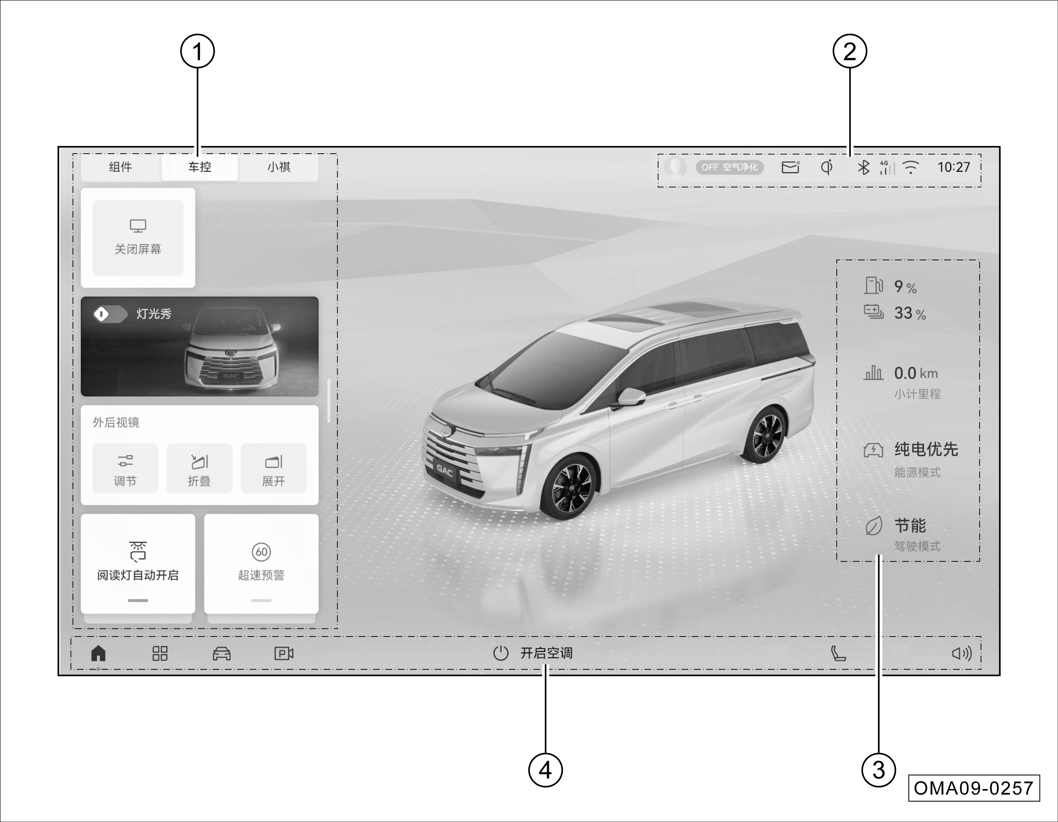Image resolution: width=1058 pixels, height=822 pixels.
Task: Click the Wi-Fi status icon
Action: tap(911, 167)
